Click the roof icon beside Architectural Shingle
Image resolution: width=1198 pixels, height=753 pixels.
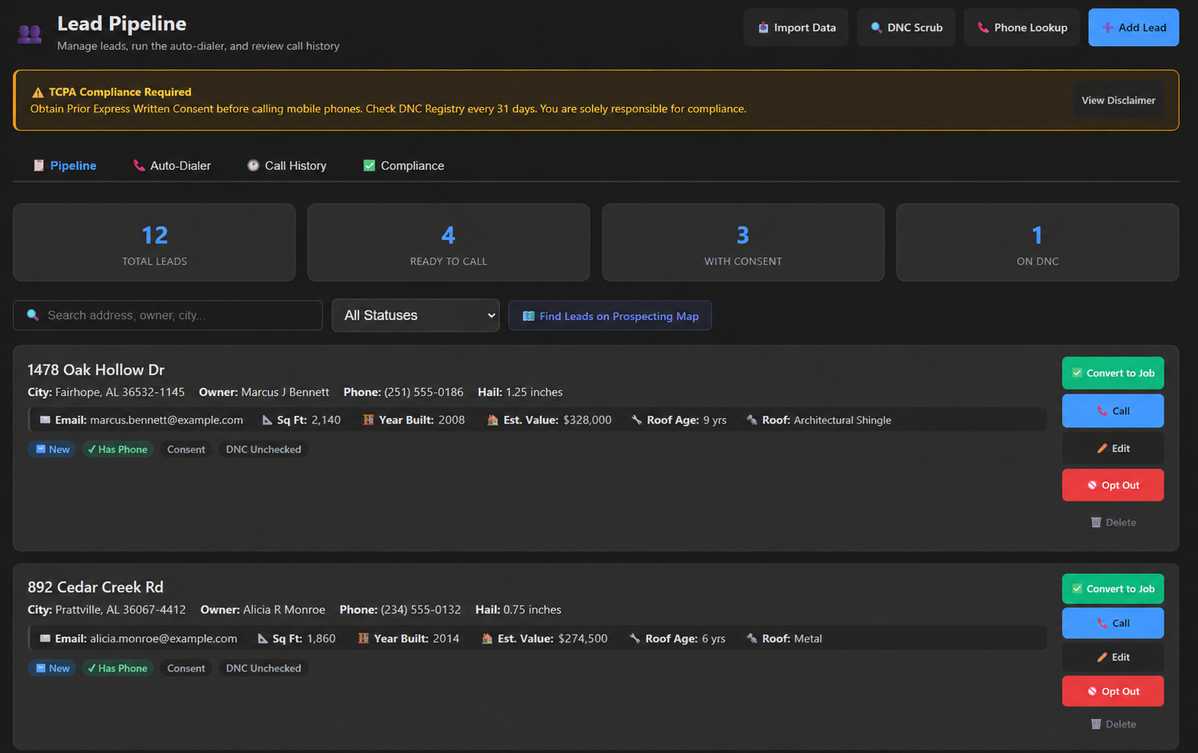pyautogui.click(x=752, y=420)
